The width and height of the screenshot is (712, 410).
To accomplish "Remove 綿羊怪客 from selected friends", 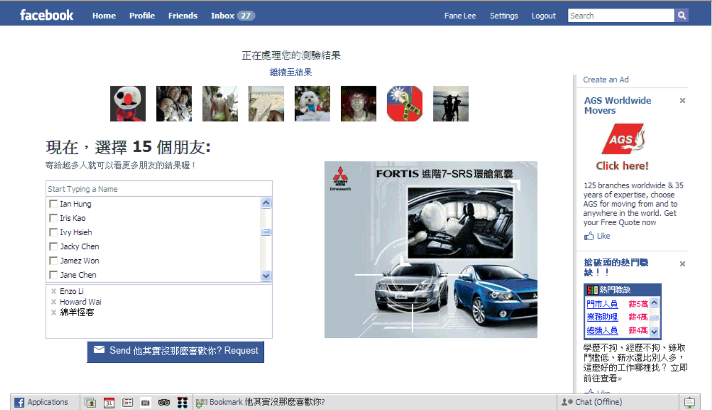I will (53, 313).
